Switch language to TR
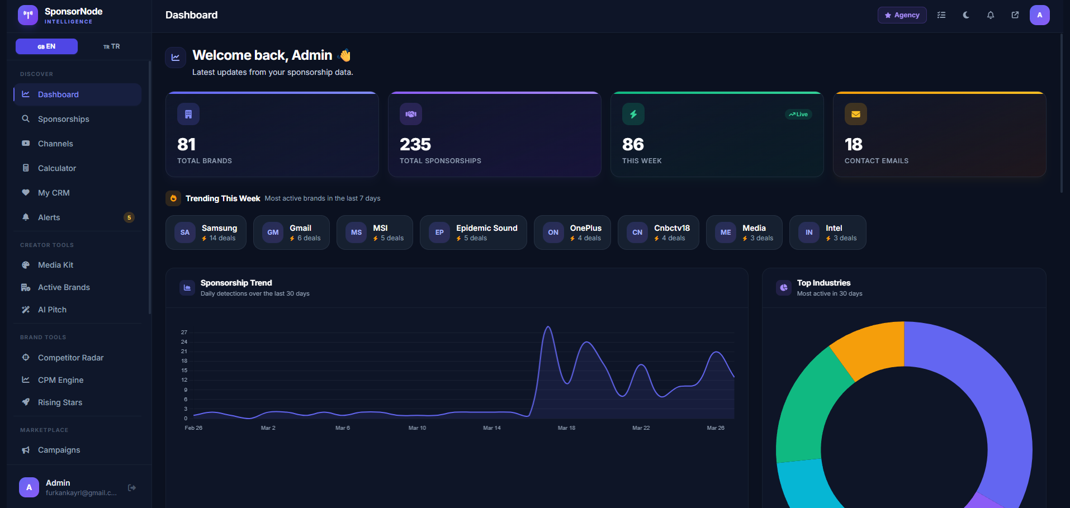1070x508 pixels. [x=111, y=46]
